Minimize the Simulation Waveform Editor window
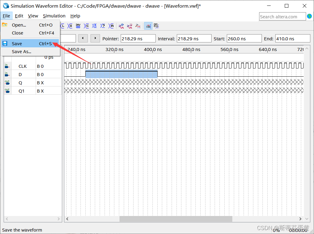The image size is (314, 234). 269,6
